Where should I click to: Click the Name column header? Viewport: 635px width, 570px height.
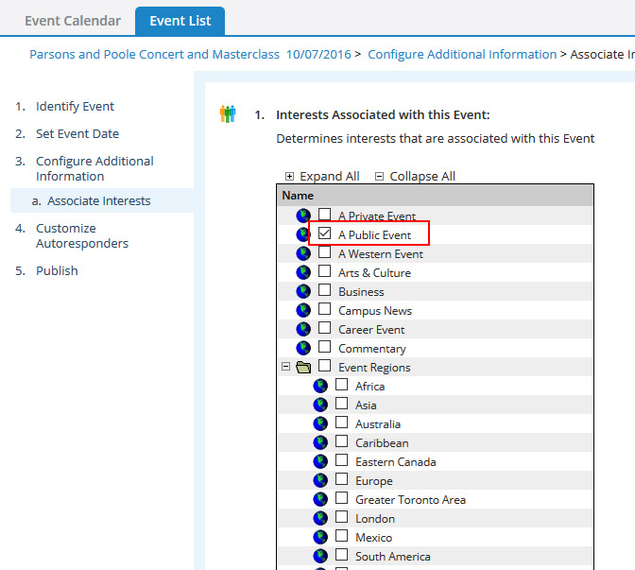[x=298, y=196]
